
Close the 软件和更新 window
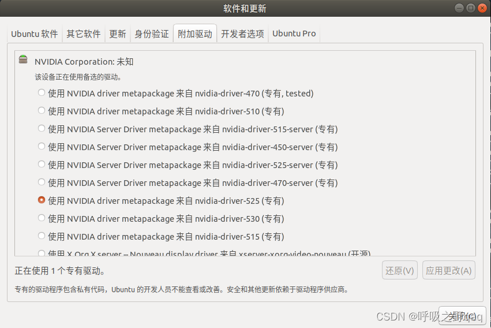[x=482, y=8]
